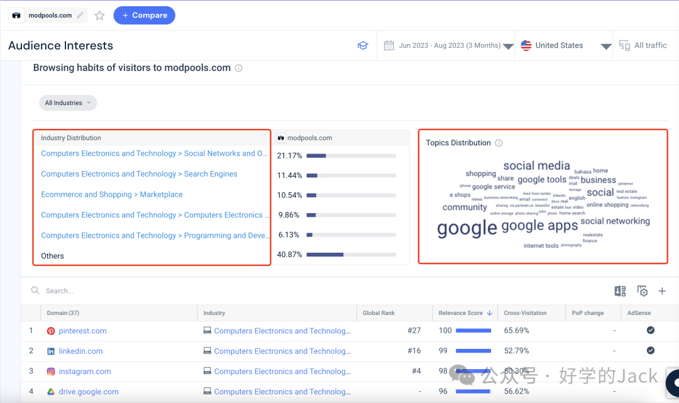This screenshot has height=403, width=679.
Task: Sort by PoP change column header
Action: click(x=588, y=313)
